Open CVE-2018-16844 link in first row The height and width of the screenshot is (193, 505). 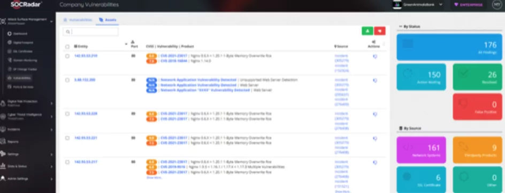174,61
